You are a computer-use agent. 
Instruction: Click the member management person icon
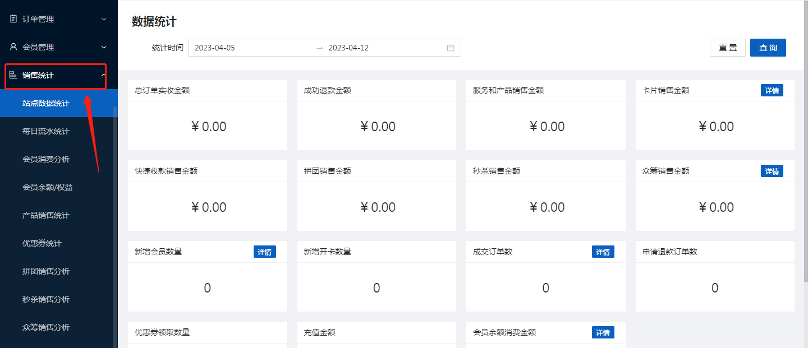coord(13,47)
